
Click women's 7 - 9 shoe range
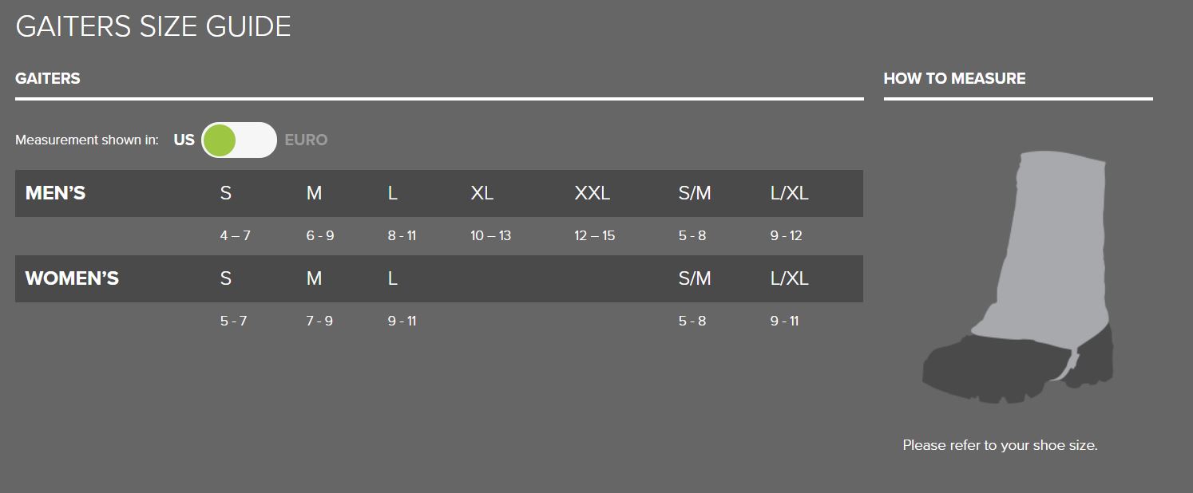tap(319, 321)
